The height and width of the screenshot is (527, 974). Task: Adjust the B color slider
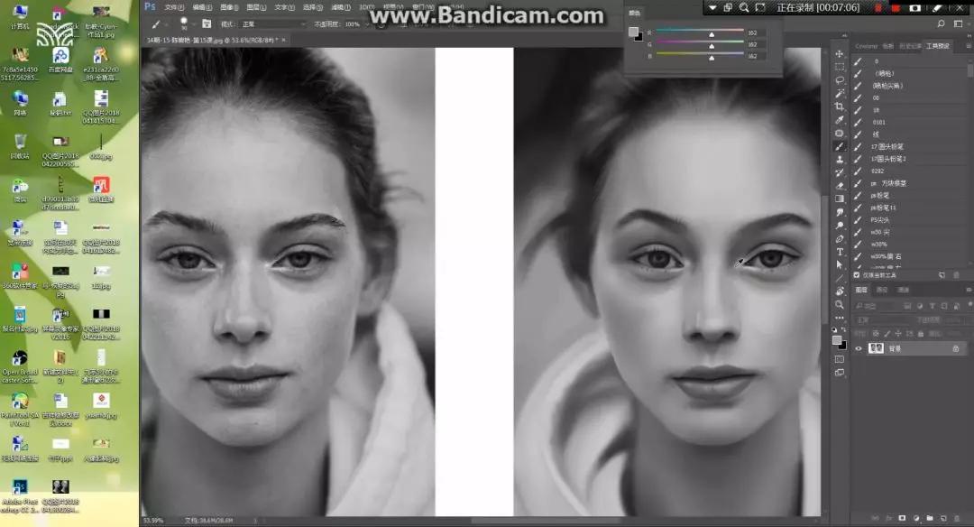coord(712,57)
